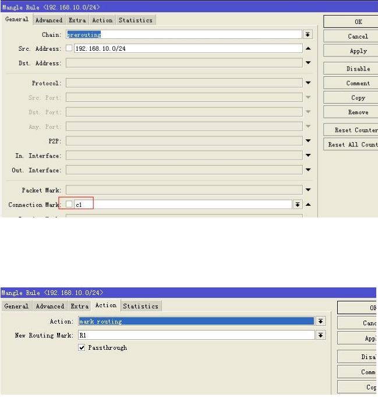378x397 pixels.
Task: Expand the Packet Mark field
Action: (308, 189)
